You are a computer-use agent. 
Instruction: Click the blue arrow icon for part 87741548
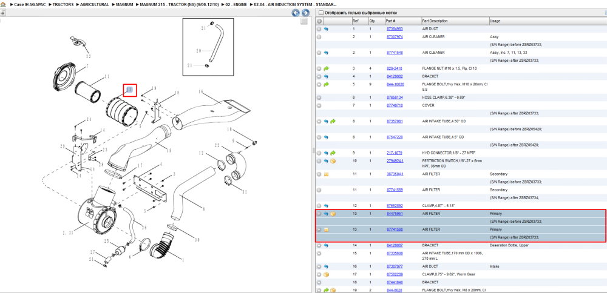click(326, 53)
